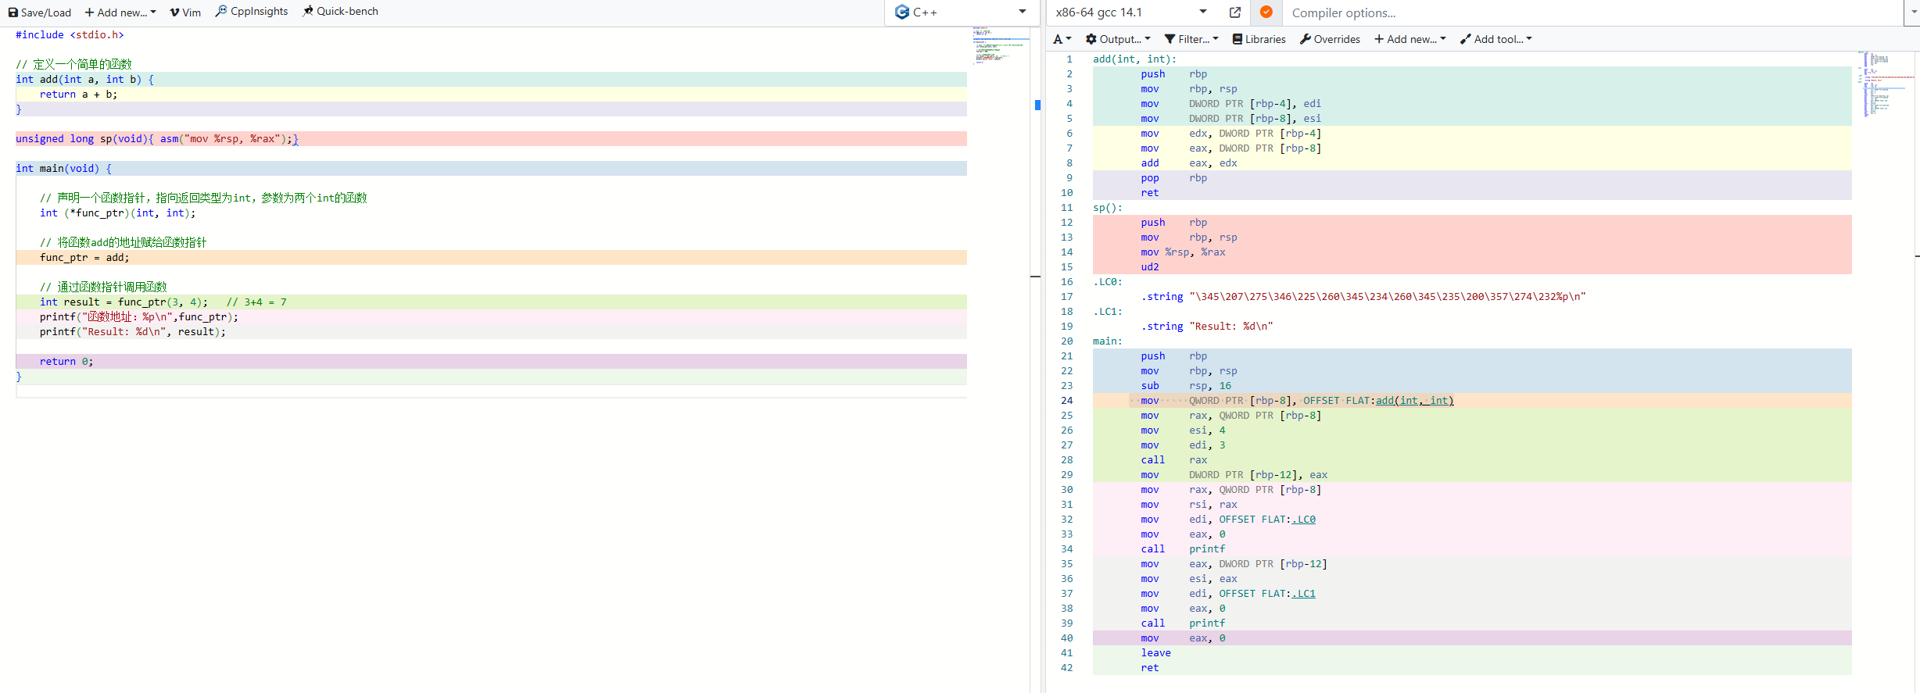Click assembly line number 24
1920x693 pixels.
1067,401
